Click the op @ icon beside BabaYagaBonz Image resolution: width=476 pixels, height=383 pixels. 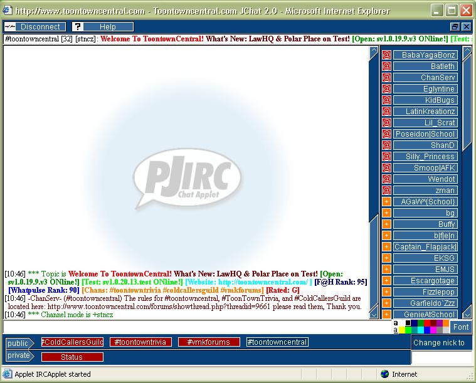[386, 55]
